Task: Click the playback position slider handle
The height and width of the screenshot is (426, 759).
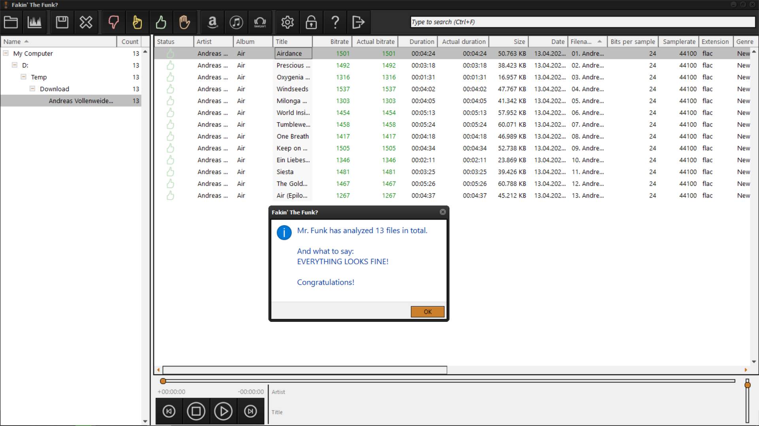Action: click(x=163, y=381)
